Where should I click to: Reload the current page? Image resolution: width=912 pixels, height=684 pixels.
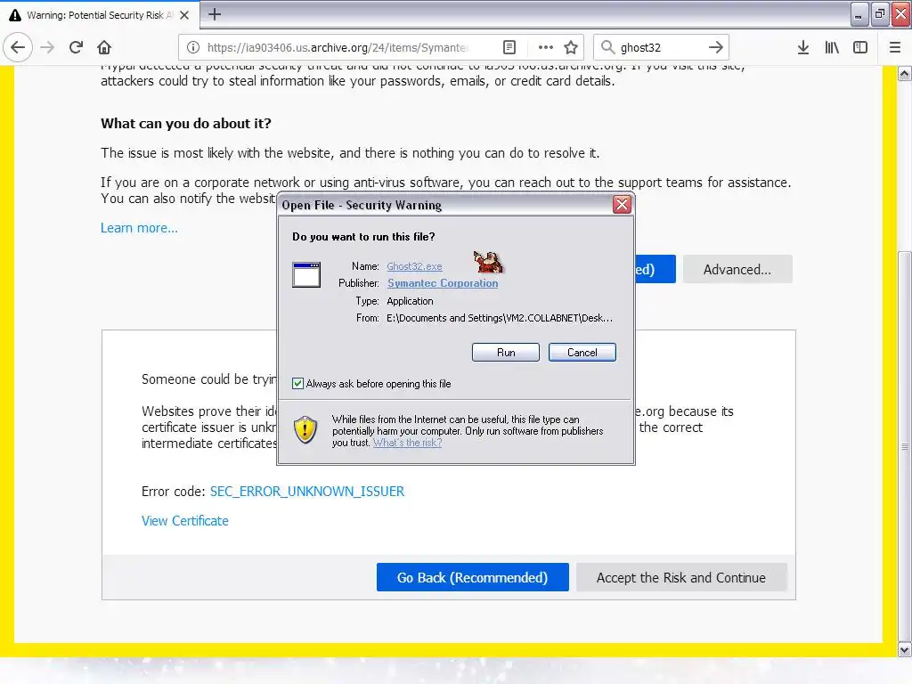(77, 47)
